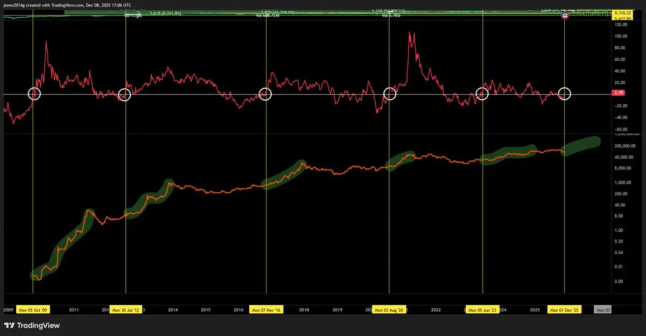The width and height of the screenshot is (646, 336).
Task: Select the Mon 05 Jun '23 date label
Action: 483,310
